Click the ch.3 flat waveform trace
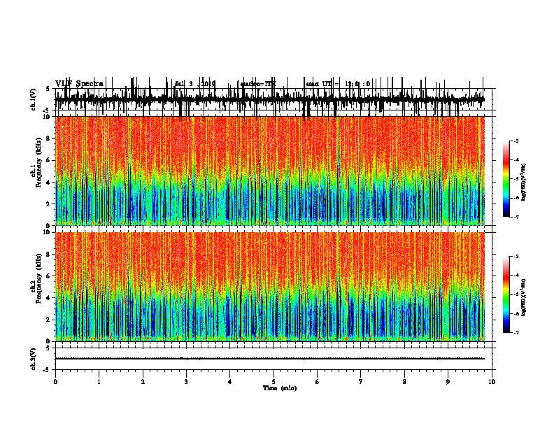554x428 pixels. point(270,359)
